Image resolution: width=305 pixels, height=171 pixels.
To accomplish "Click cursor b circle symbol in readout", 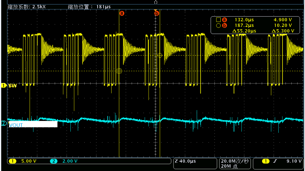I will (x=218, y=25).
